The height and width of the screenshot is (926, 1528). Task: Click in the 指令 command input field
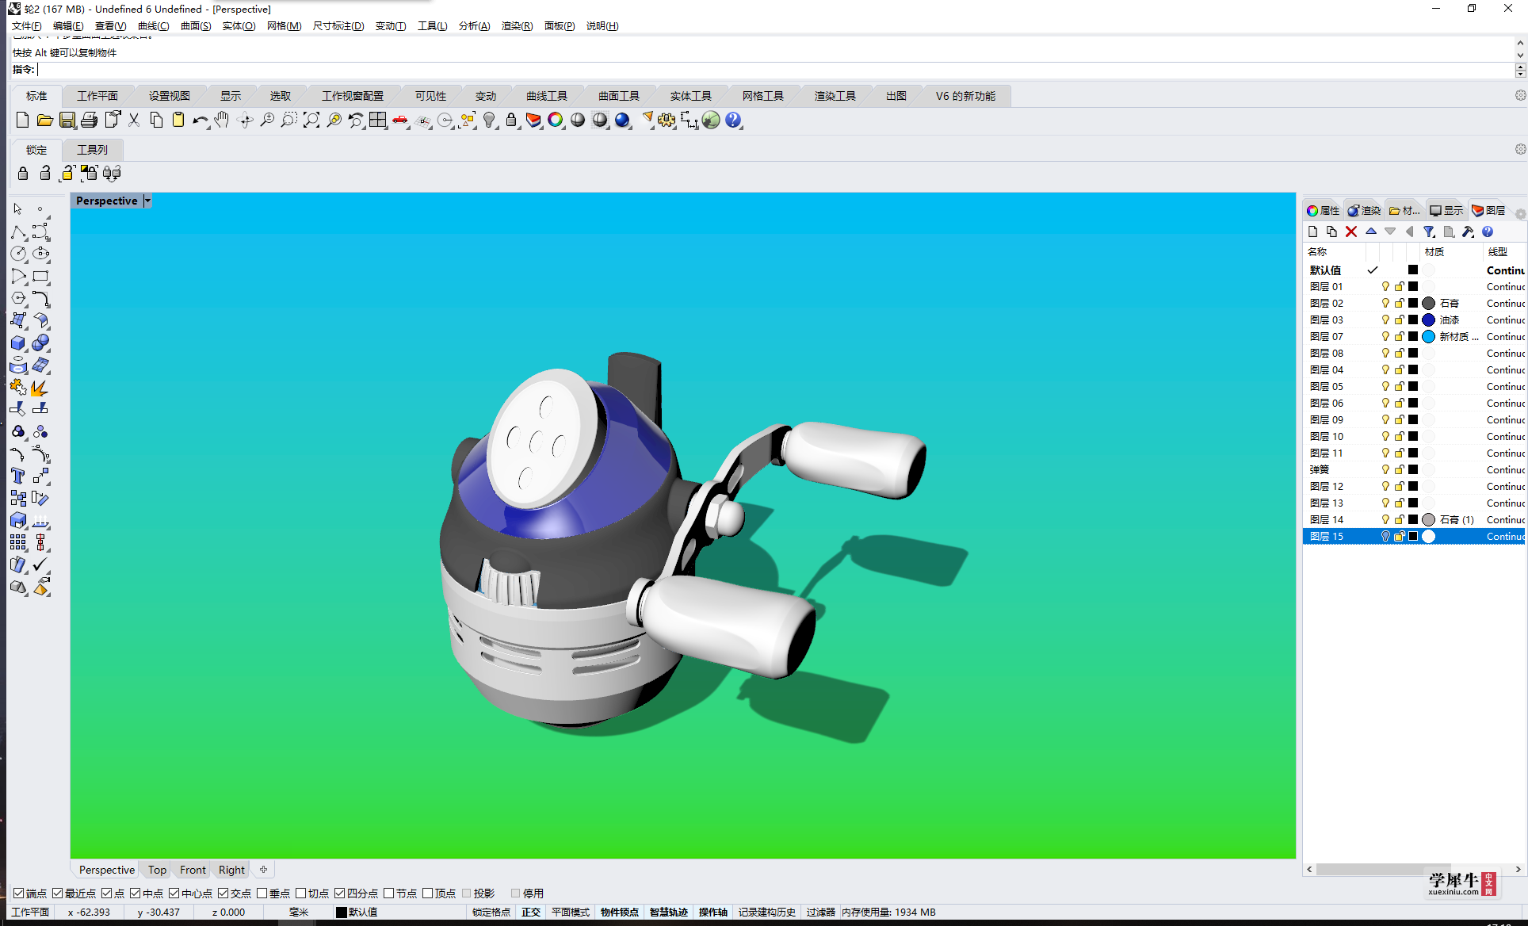click(x=775, y=70)
